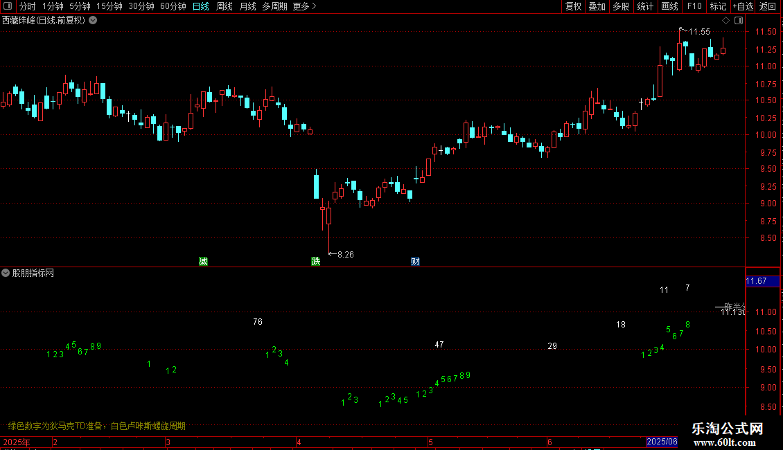The height and width of the screenshot is (450, 783).
Task: Toggle the sidebar panel icon at top-left
Action: click(x=8, y=6)
